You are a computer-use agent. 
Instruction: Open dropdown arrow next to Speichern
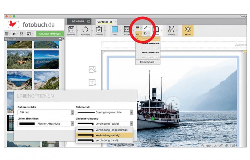[x=78, y=30]
